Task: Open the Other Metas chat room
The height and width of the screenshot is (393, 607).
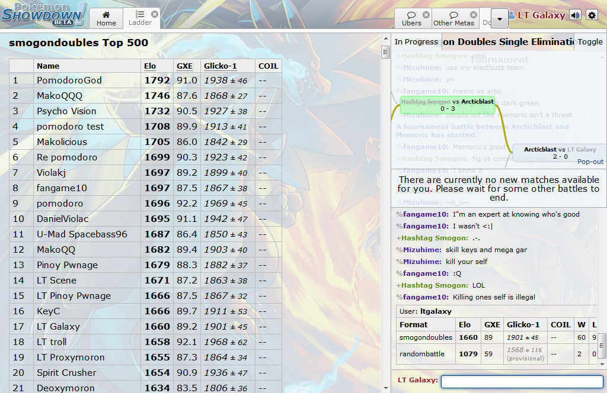Action: coord(453,19)
